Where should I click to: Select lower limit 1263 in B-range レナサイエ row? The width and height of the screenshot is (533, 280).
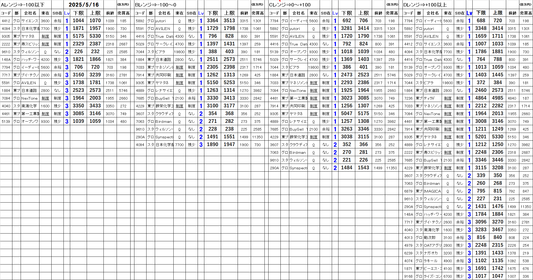click(213, 90)
